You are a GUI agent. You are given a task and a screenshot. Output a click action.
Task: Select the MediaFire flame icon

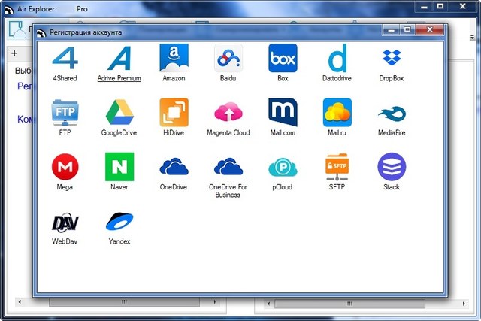(x=392, y=114)
